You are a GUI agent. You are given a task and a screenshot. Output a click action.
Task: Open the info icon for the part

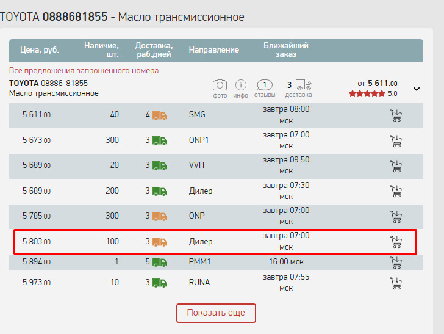click(241, 85)
